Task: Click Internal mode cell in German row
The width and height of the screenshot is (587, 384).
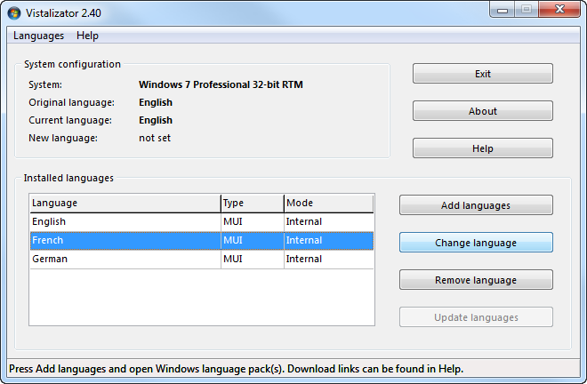Action: (x=329, y=259)
